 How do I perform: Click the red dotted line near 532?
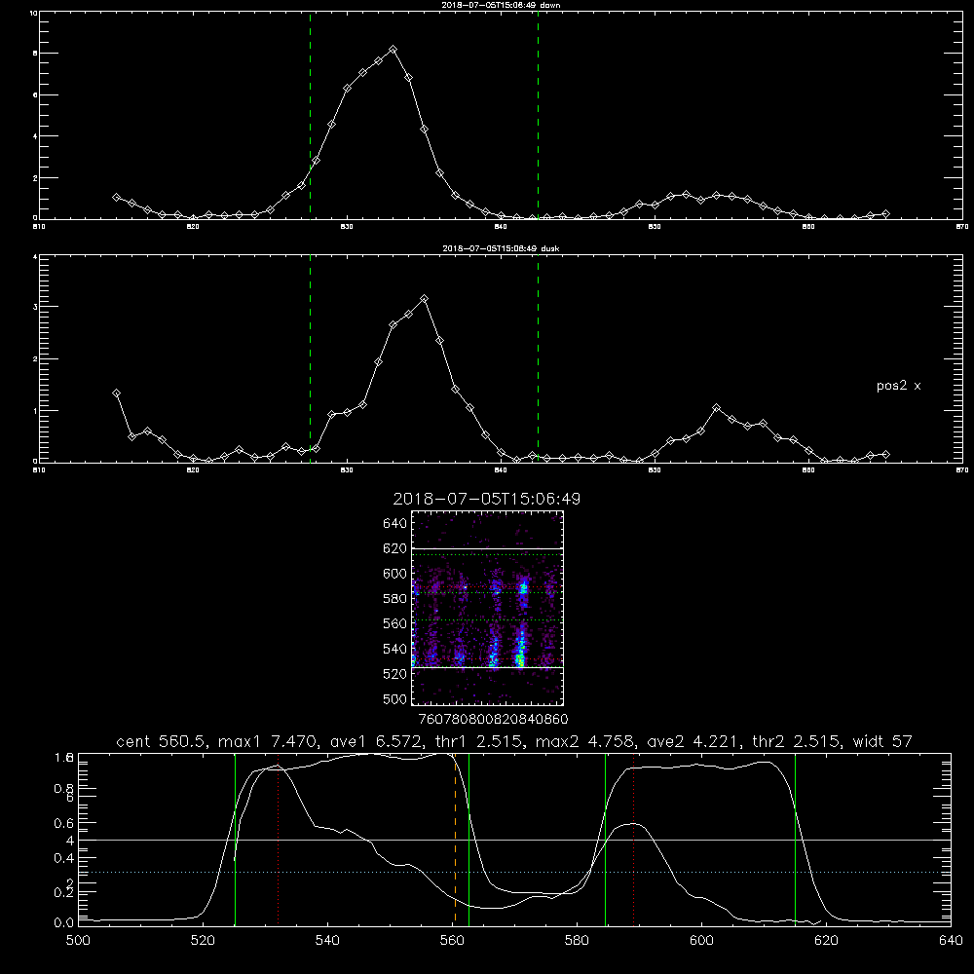tap(279, 839)
